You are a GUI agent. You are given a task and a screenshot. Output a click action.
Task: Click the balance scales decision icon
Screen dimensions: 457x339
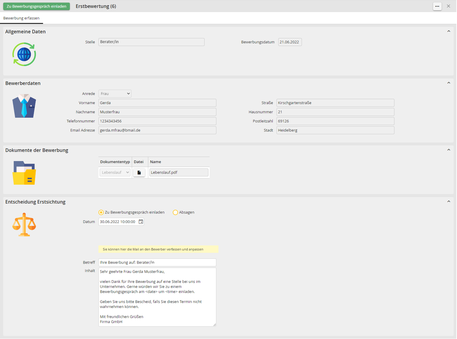pos(24,225)
